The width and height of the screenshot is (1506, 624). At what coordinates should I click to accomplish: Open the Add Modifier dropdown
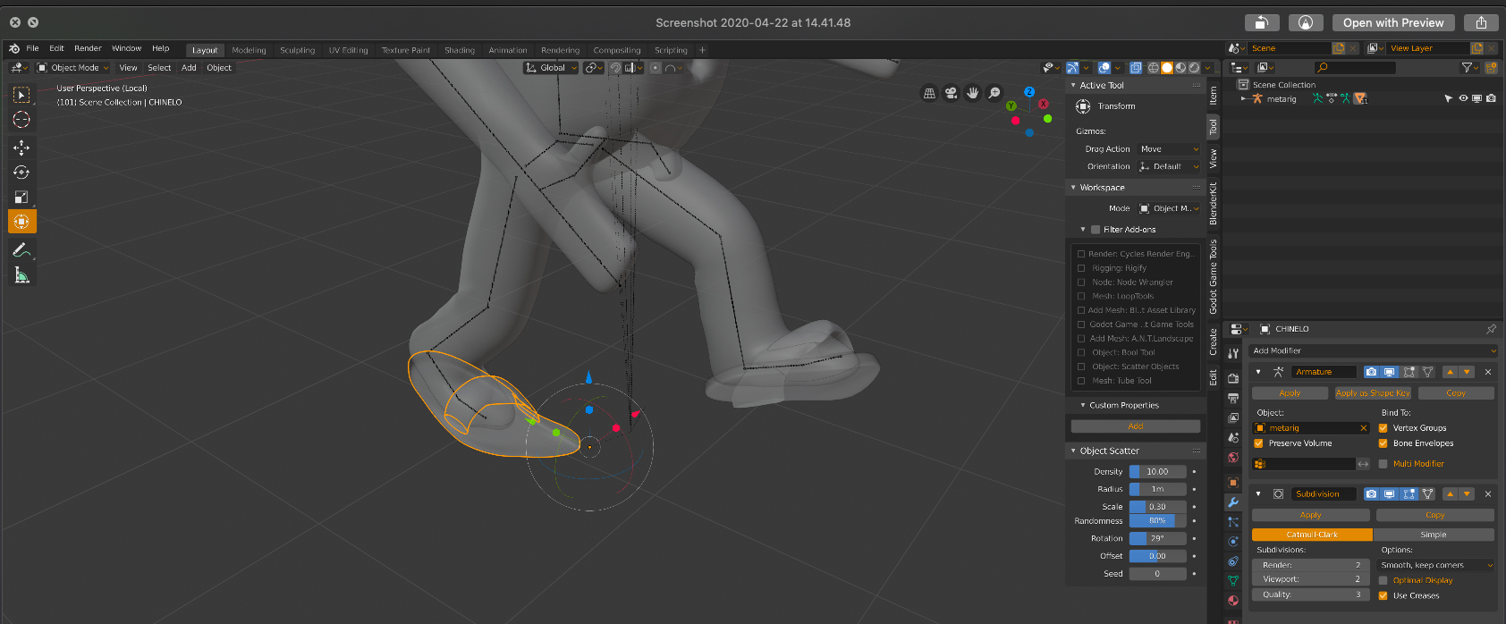(x=1373, y=350)
